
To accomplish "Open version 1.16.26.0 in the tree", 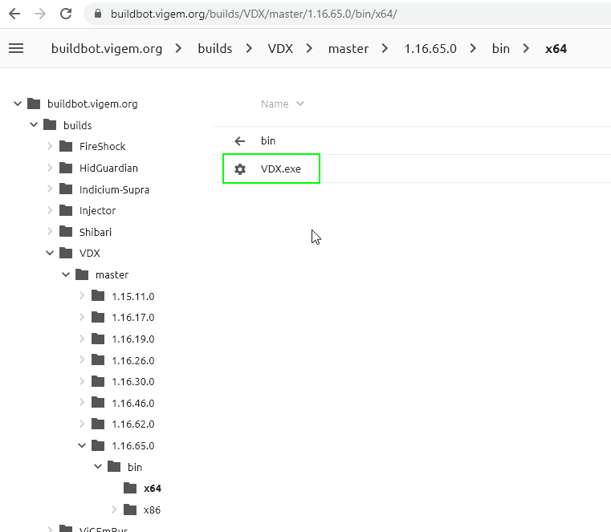I will point(132,360).
